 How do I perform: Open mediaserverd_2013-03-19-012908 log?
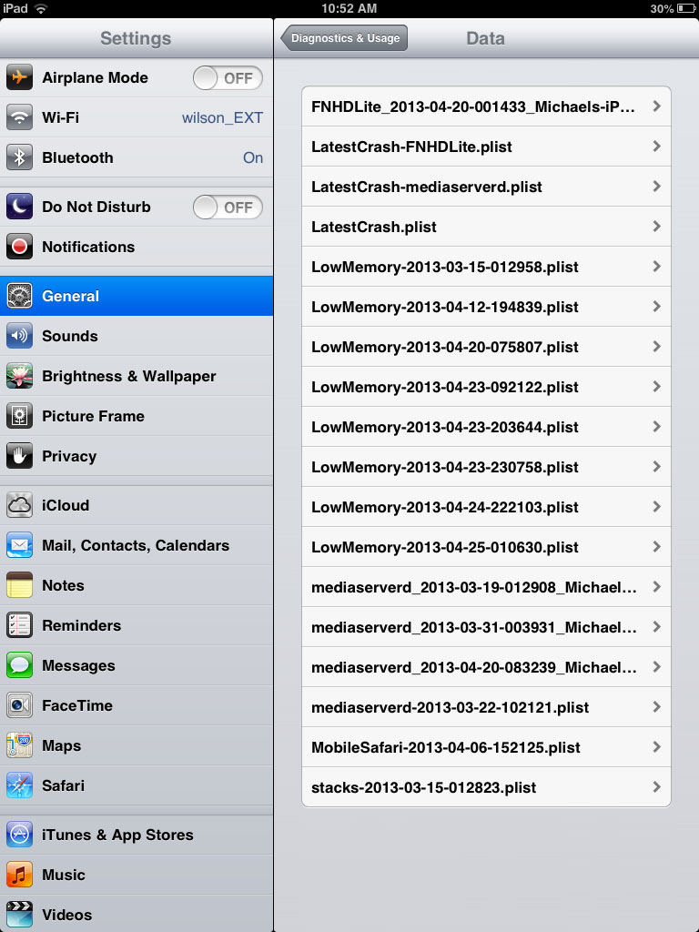pyautogui.click(x=486, y=587)
